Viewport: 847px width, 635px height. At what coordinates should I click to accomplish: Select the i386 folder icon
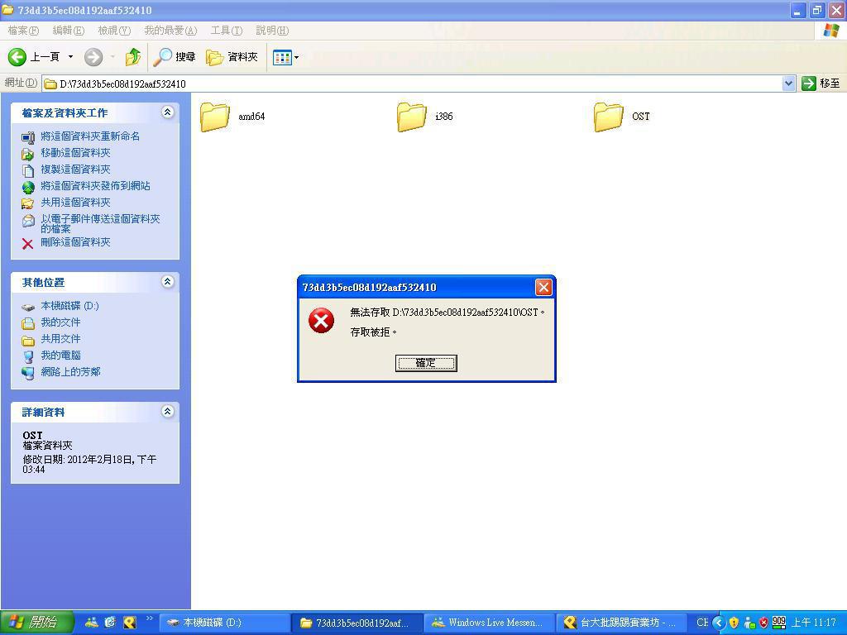pyautogui.click(x=412, y=116)
